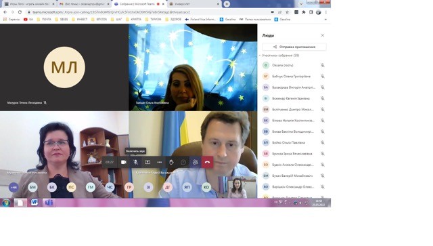Go back in browser history
Image resolution: width=433 pixels, height=246 pixels.
pyautogui.click(x=5, y=12)
